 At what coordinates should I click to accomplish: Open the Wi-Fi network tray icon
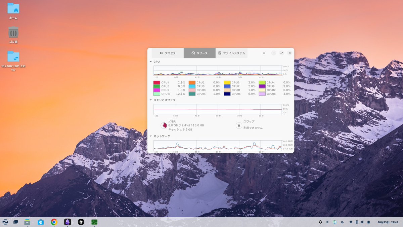point(351,222)
